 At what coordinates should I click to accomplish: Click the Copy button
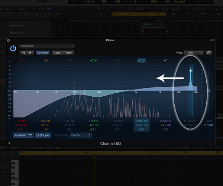57,53
